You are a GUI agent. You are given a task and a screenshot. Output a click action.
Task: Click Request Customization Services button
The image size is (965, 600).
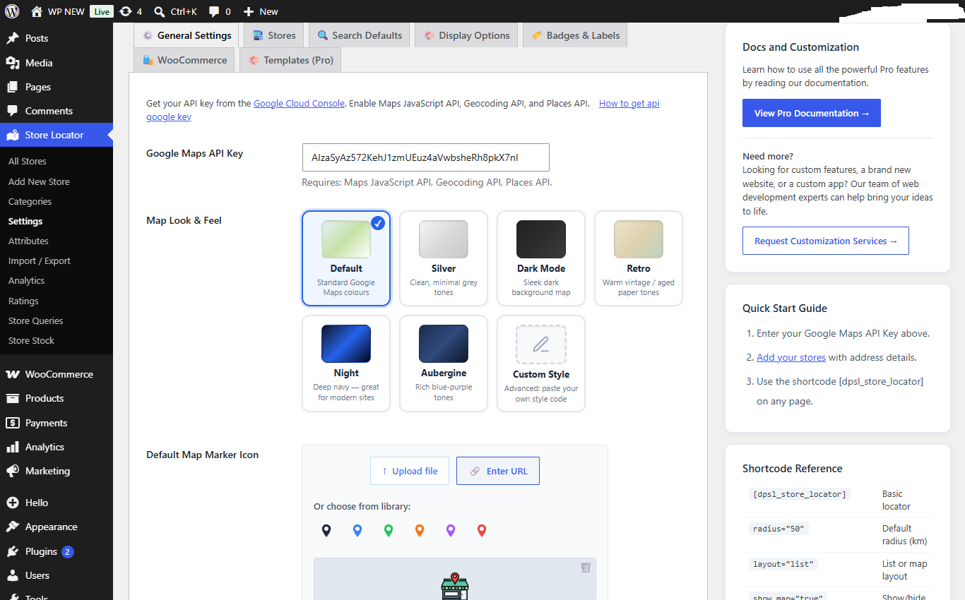click(826, 241)
